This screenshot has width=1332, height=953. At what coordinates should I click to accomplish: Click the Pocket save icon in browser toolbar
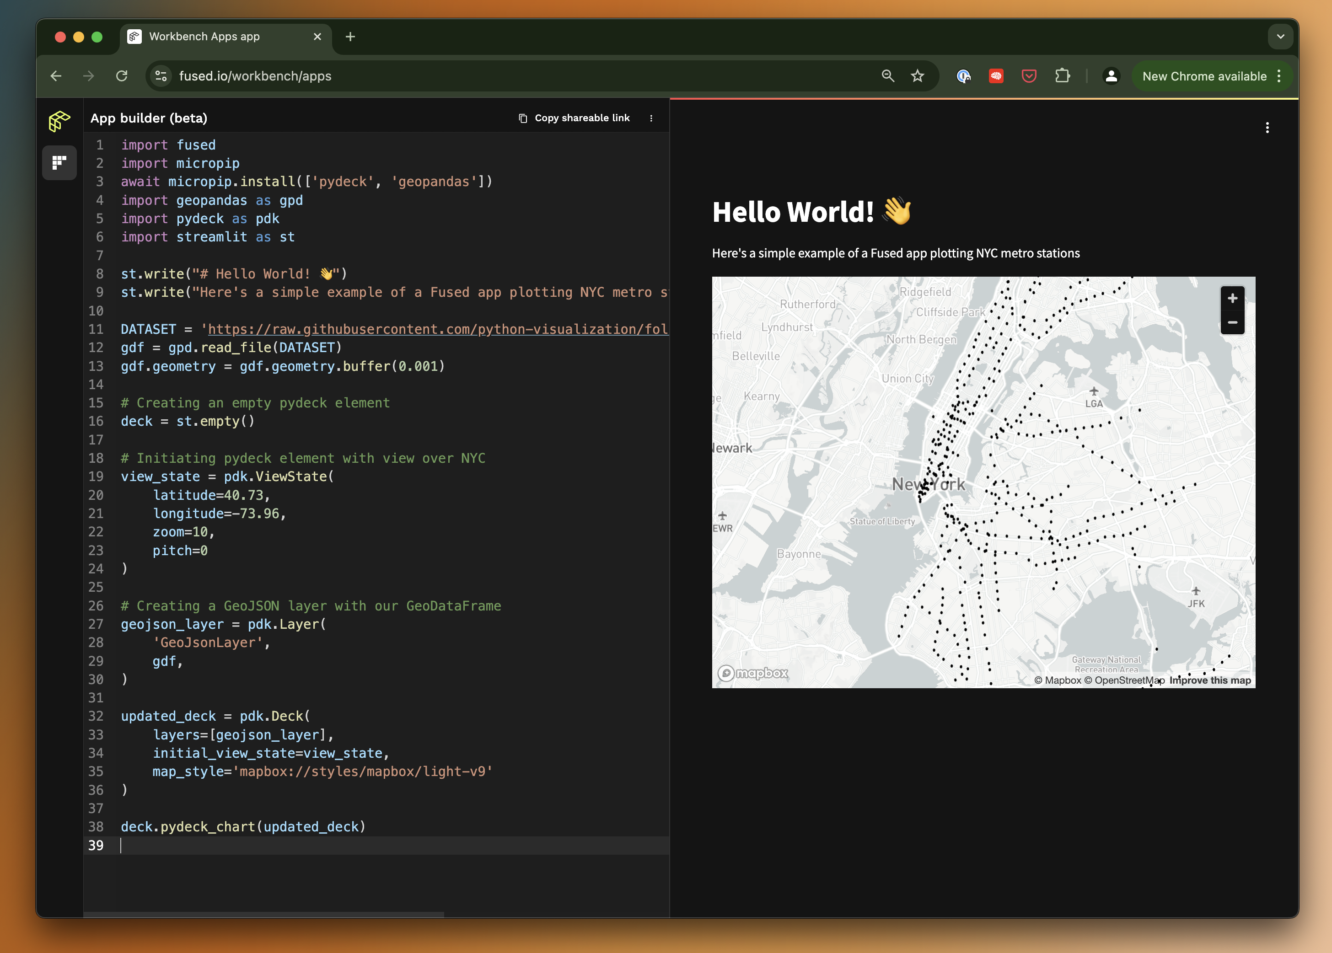(1029, 76)
